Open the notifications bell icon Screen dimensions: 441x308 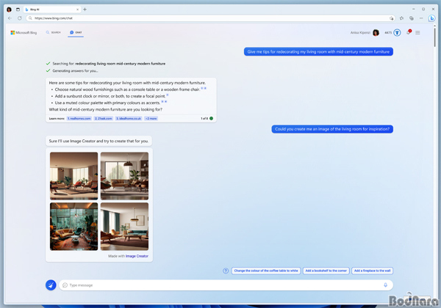(x=409, y=32)
